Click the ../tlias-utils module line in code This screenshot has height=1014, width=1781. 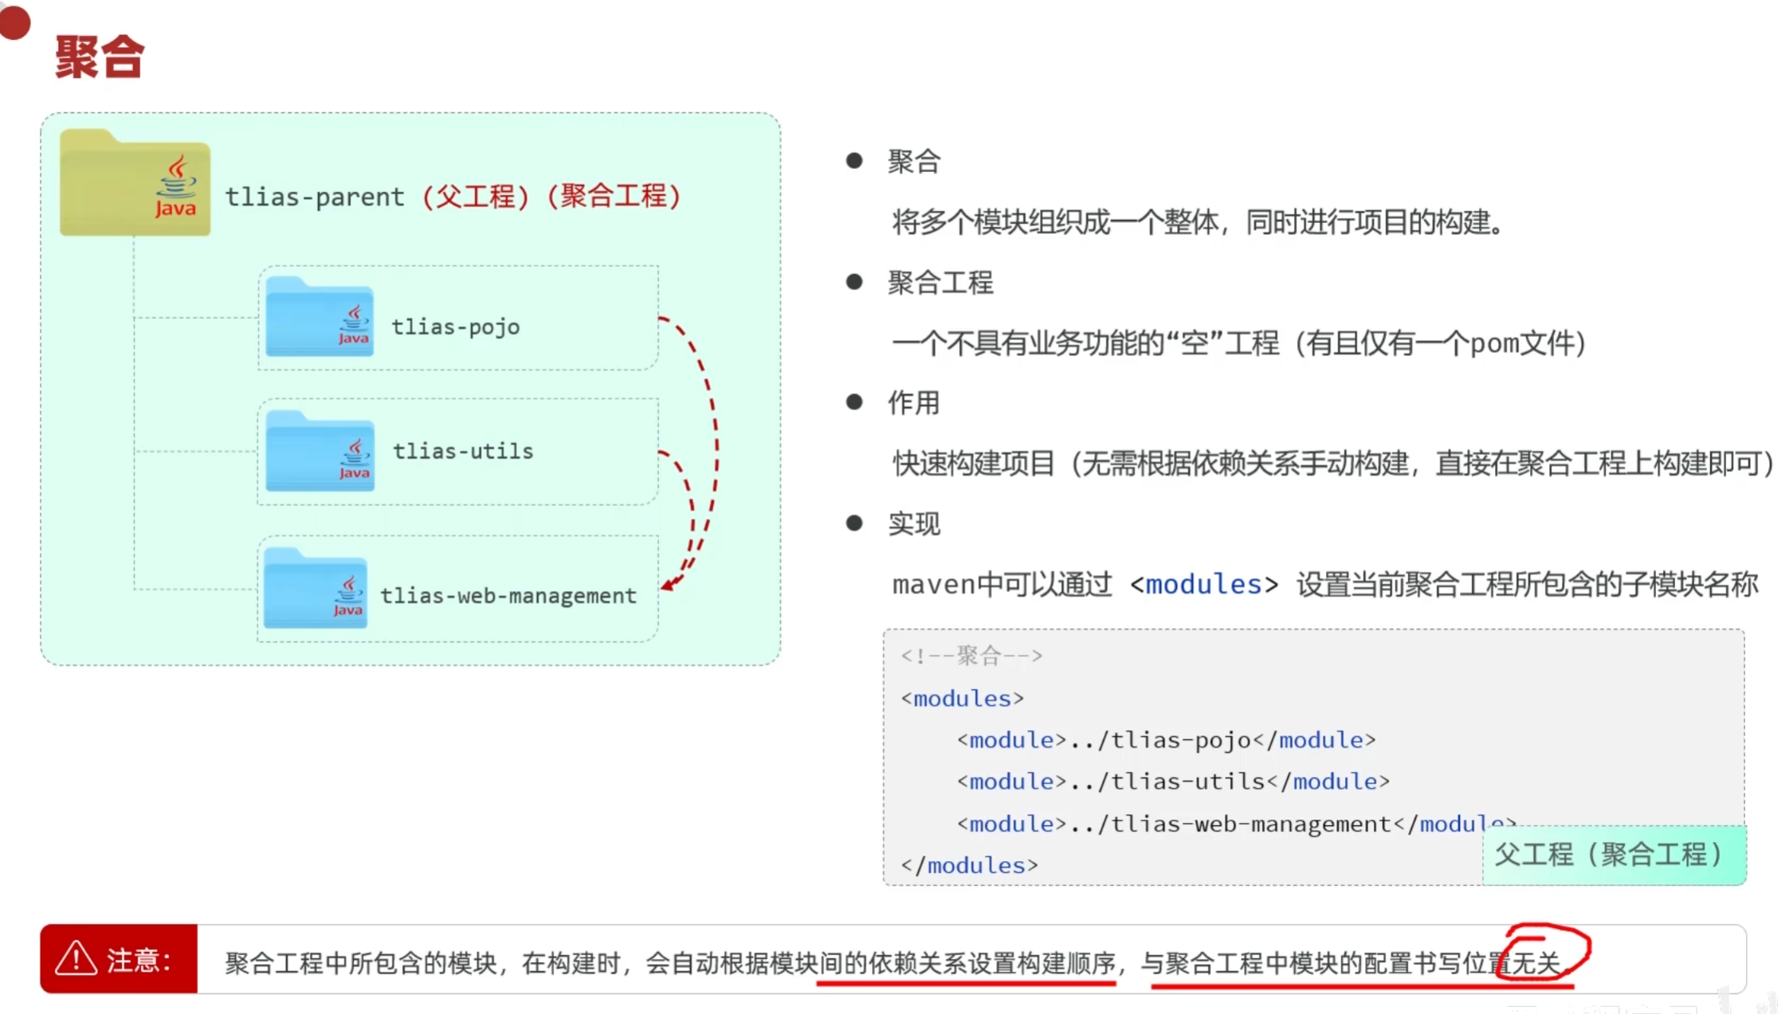tap(1173, 781)
